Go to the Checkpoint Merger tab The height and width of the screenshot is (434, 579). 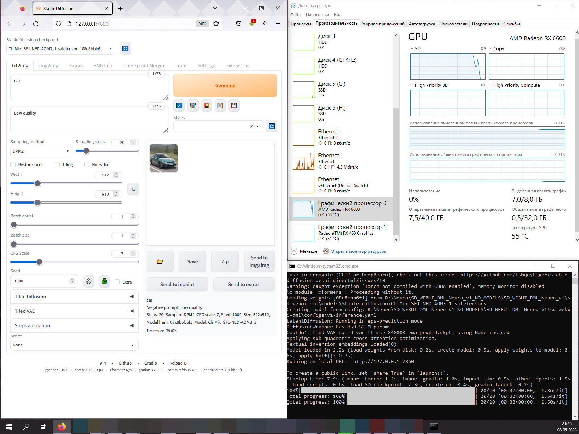tap(144, 65)
